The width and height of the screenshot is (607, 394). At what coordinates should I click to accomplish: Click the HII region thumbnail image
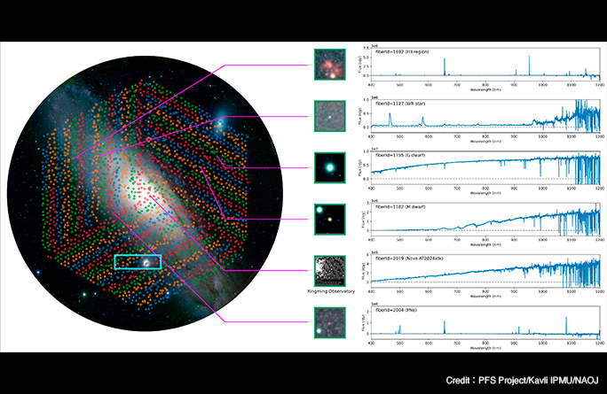tap(329, 64)
